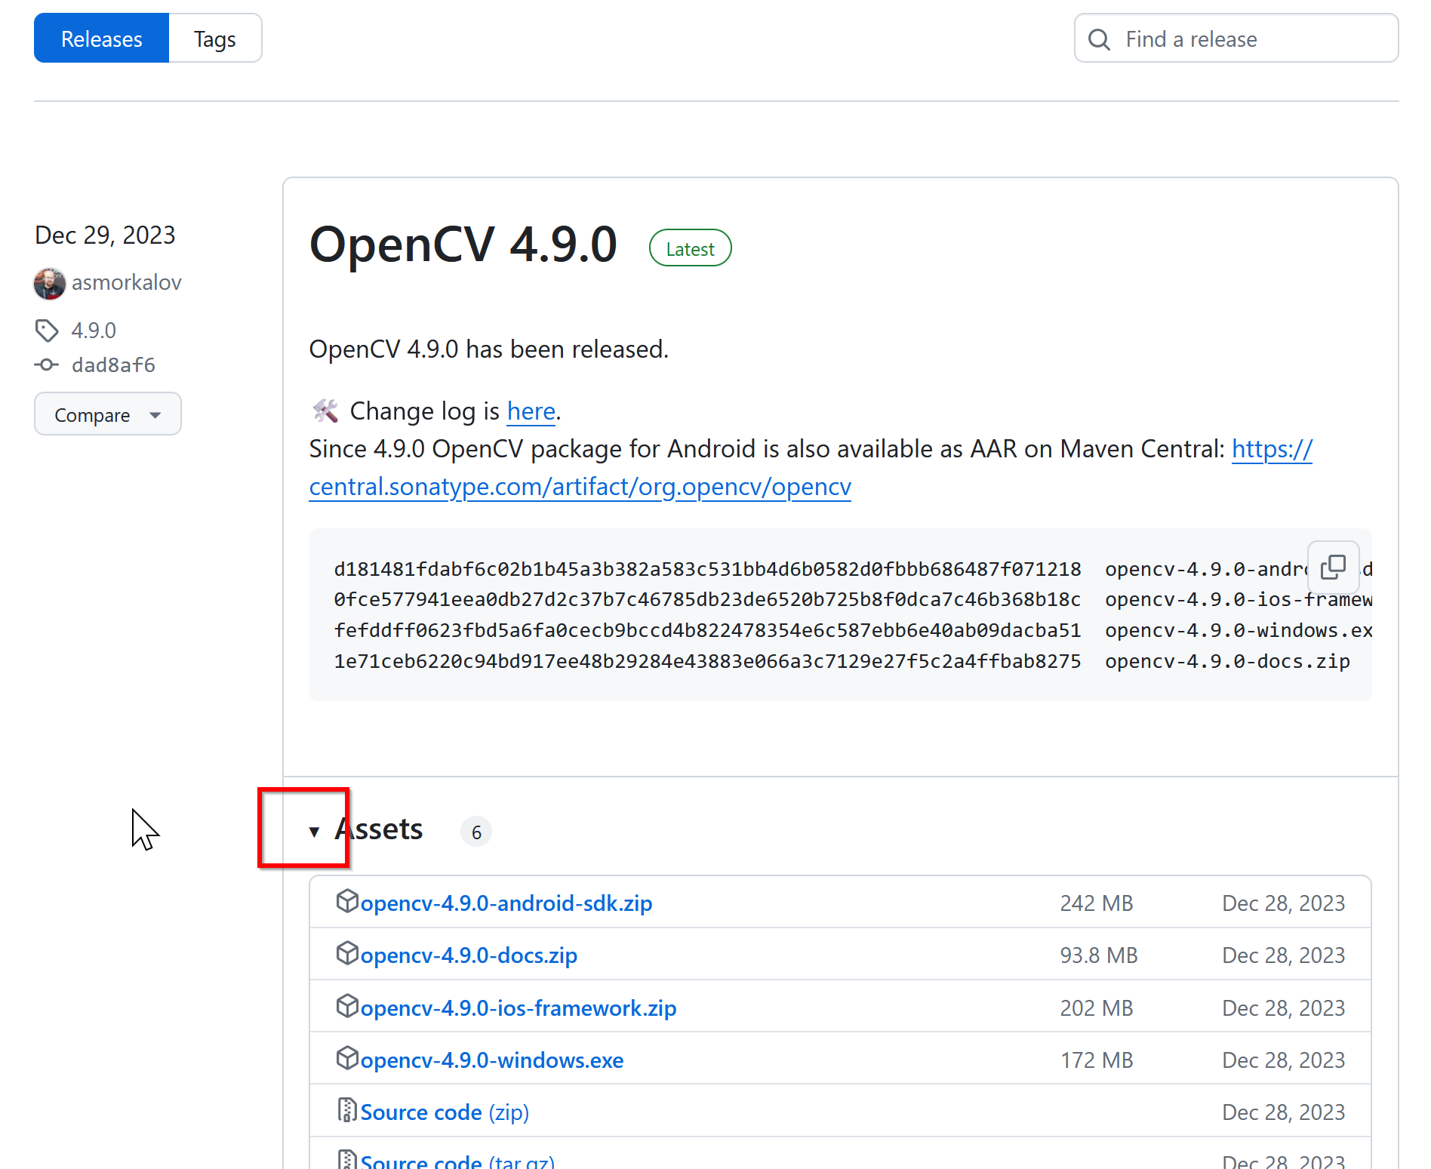Open commit dad8af6
This screenshot has width=1431, height=1169.
[113, 365]
